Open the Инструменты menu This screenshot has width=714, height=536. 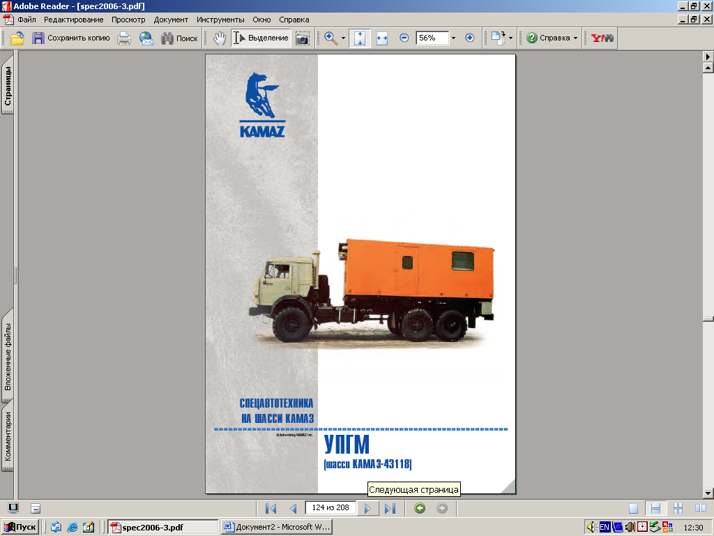coord(220,20)
